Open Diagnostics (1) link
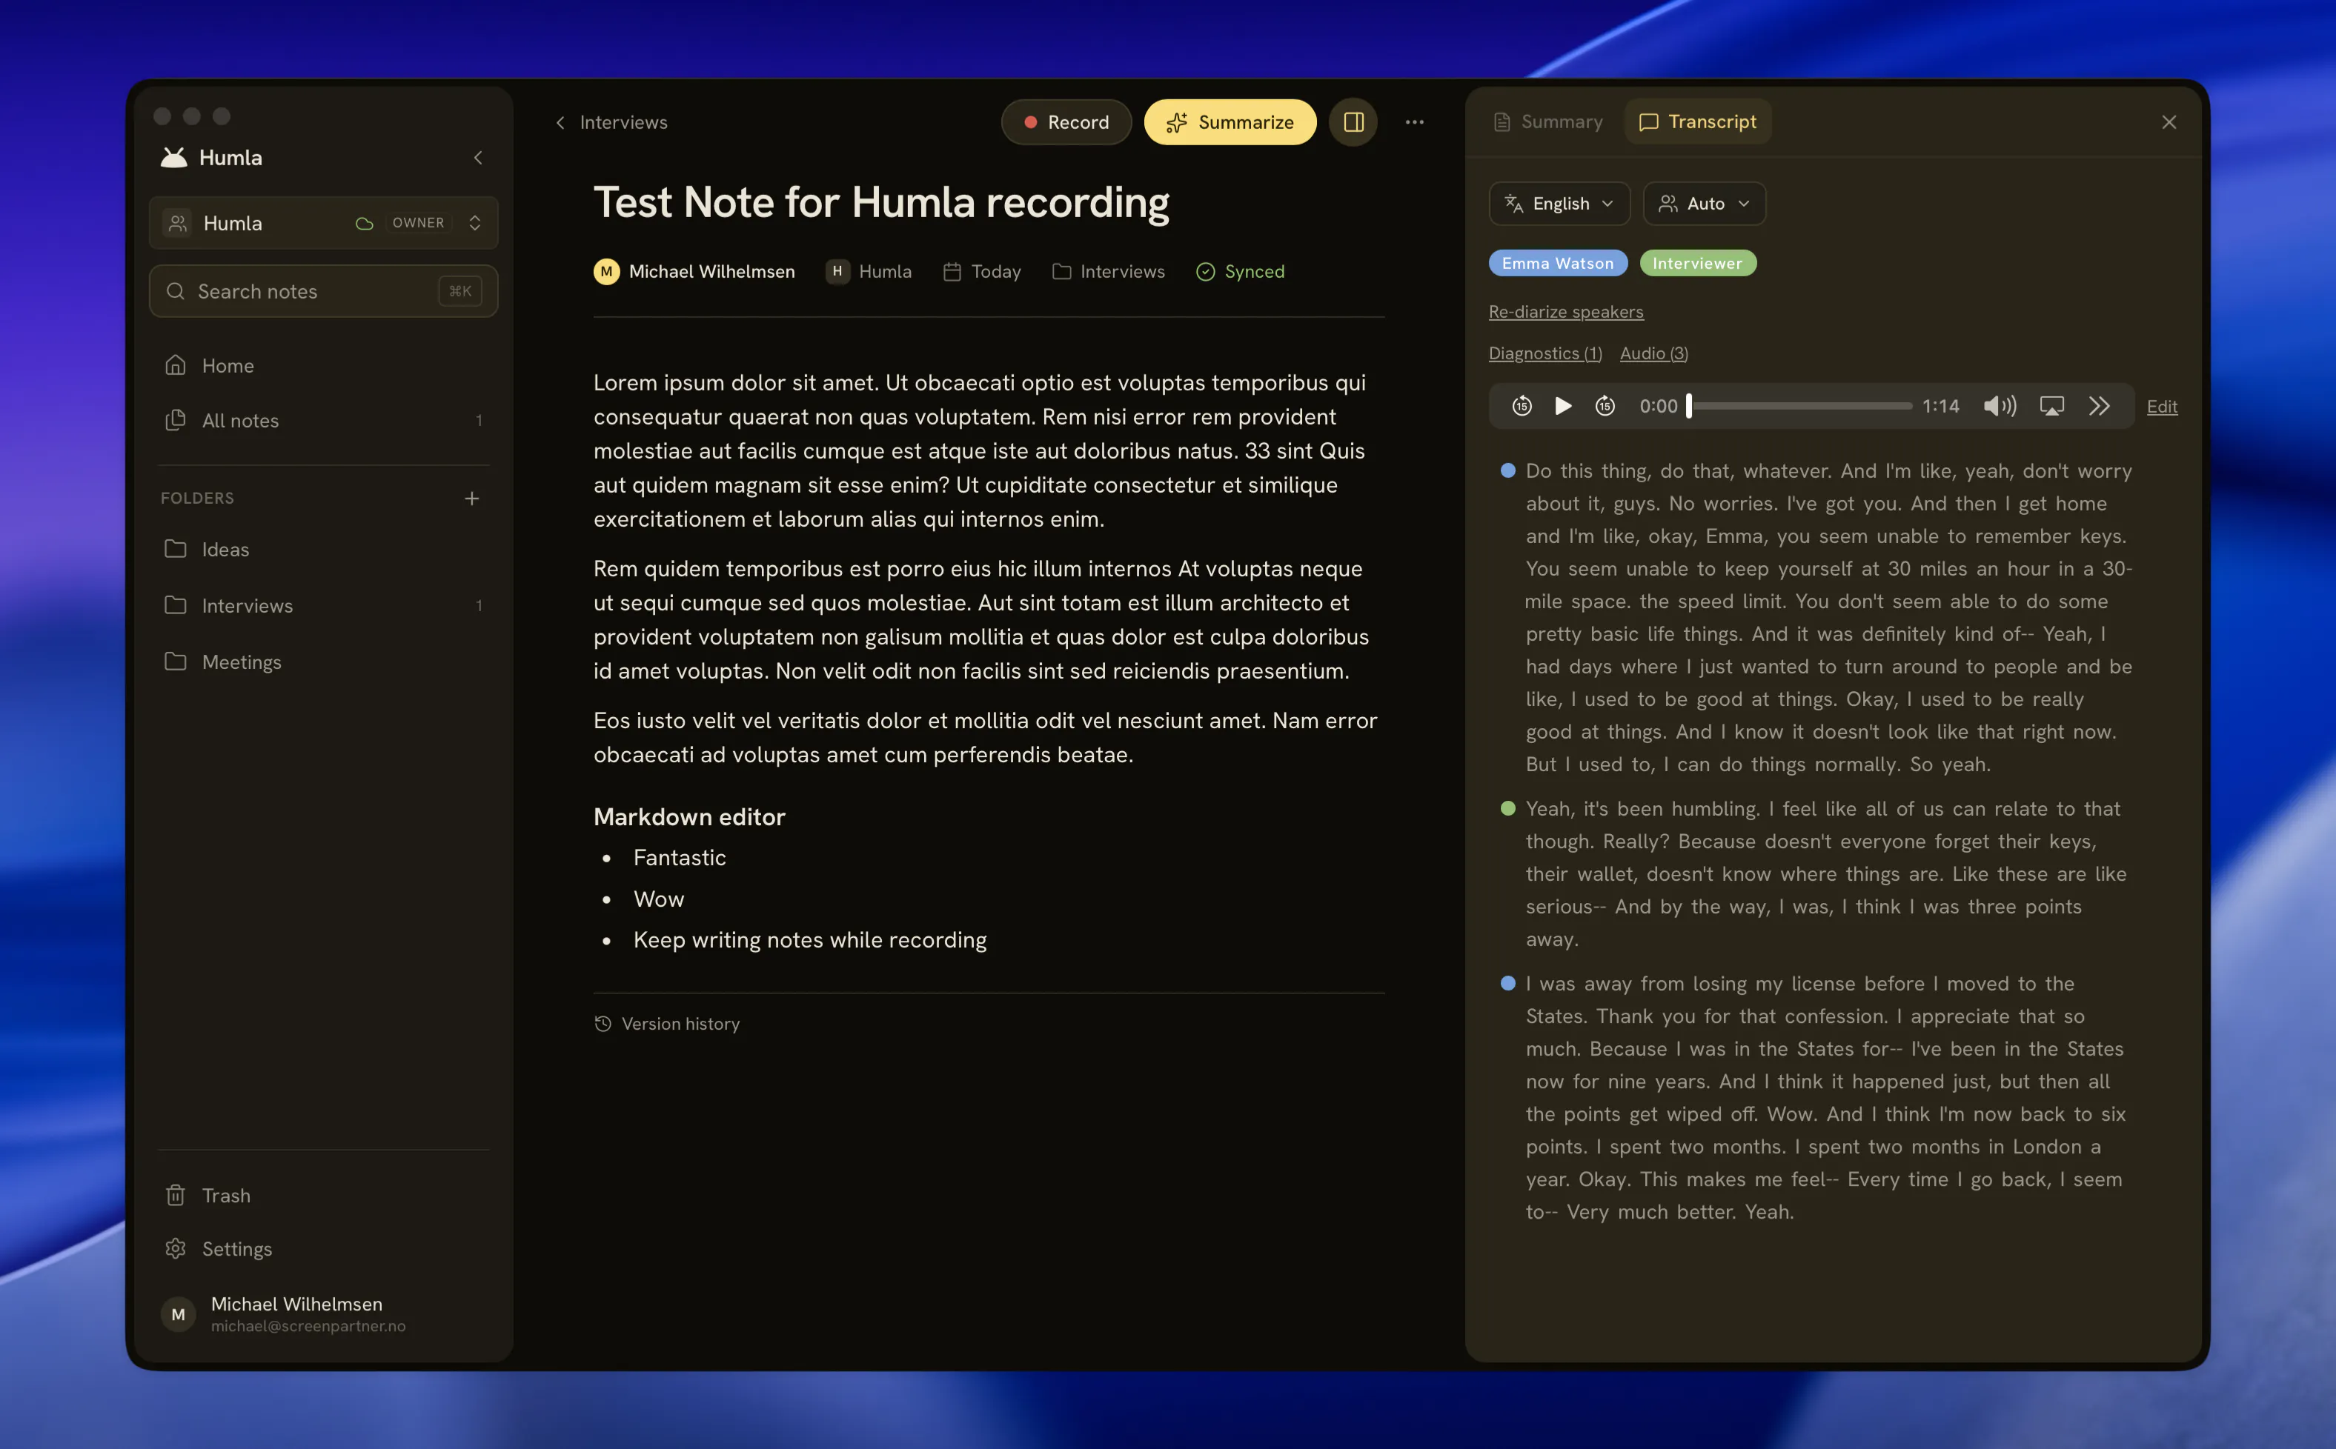Screen dimensions: 2336x1449 pos(1544,353)
